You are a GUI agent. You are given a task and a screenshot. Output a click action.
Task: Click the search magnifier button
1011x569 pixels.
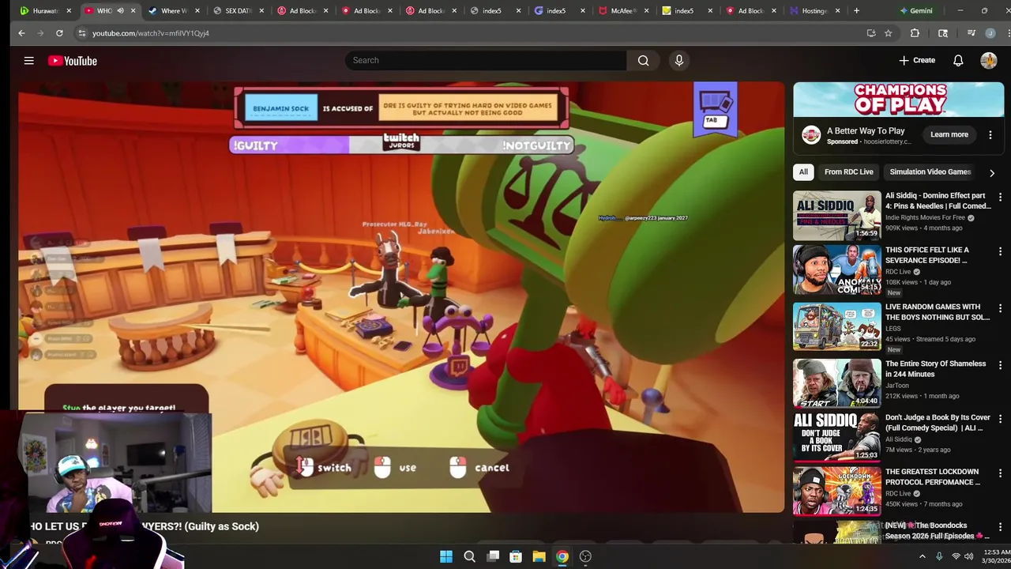[x=643, y=60]
